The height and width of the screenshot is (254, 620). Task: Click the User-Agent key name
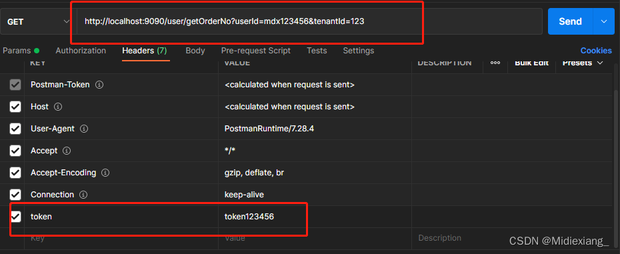point(53,129)
